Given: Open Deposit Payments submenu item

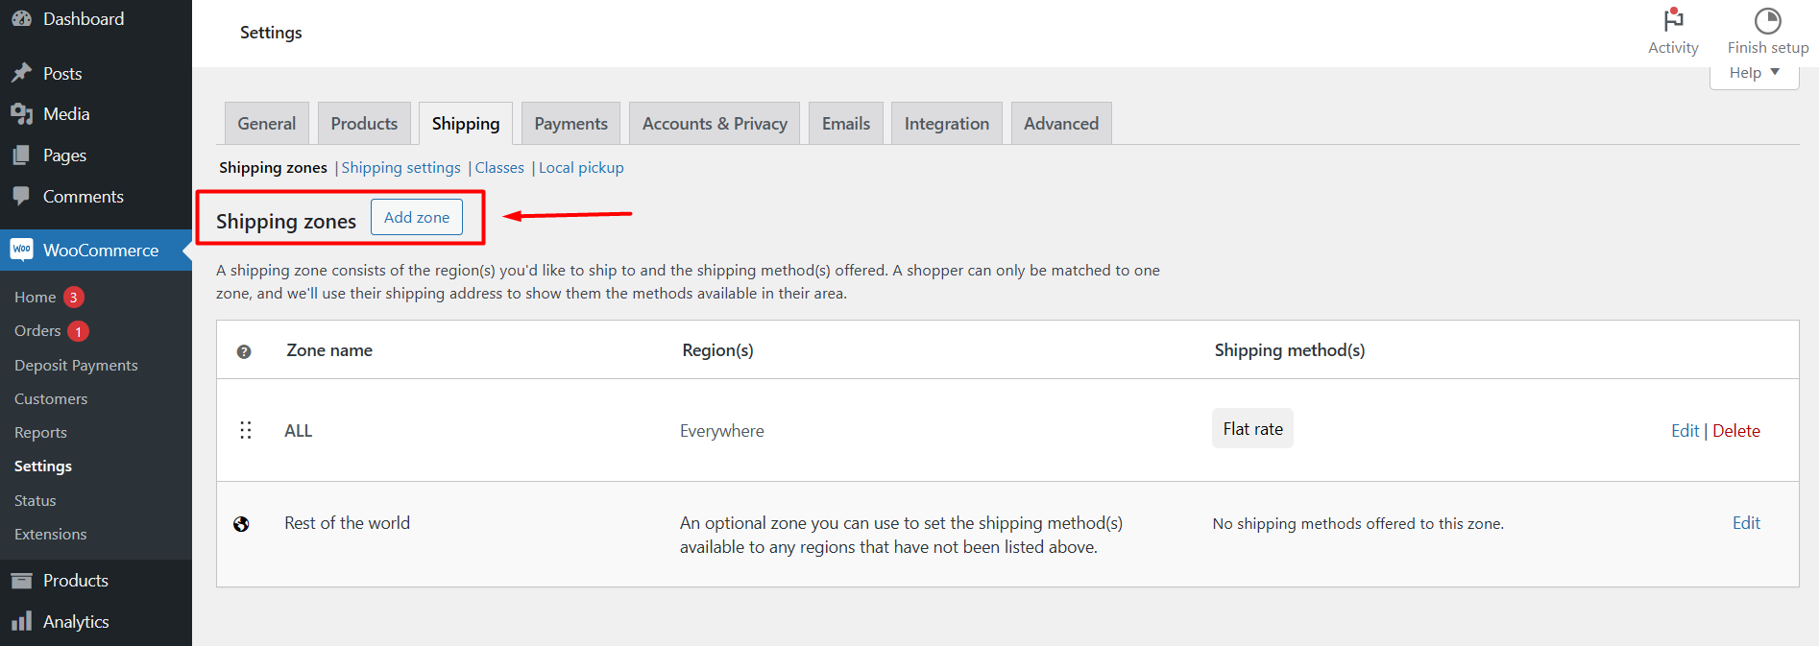Looking at the screenshot, I should [76, 365].
